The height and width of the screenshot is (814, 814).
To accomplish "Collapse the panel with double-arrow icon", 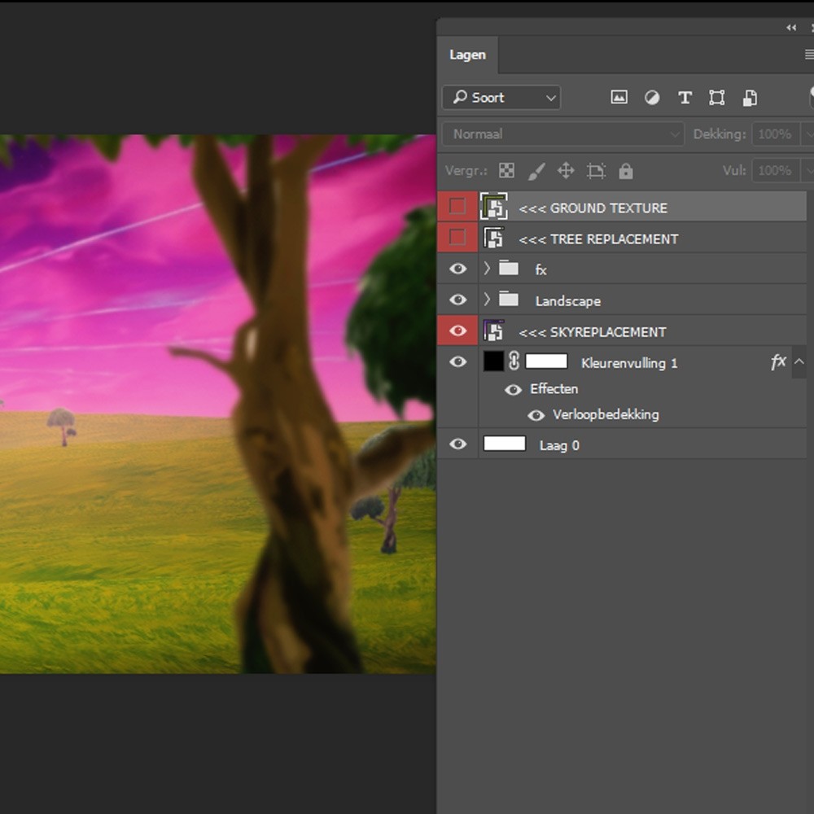I will [791, 28].
